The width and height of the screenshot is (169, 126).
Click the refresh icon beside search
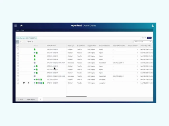[x=21, y=42]
